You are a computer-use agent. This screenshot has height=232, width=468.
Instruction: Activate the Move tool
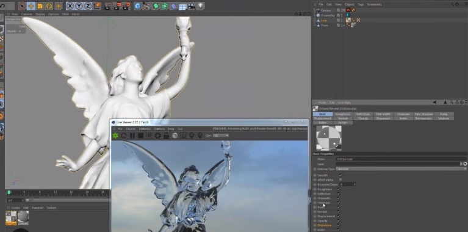click(31, 6)
